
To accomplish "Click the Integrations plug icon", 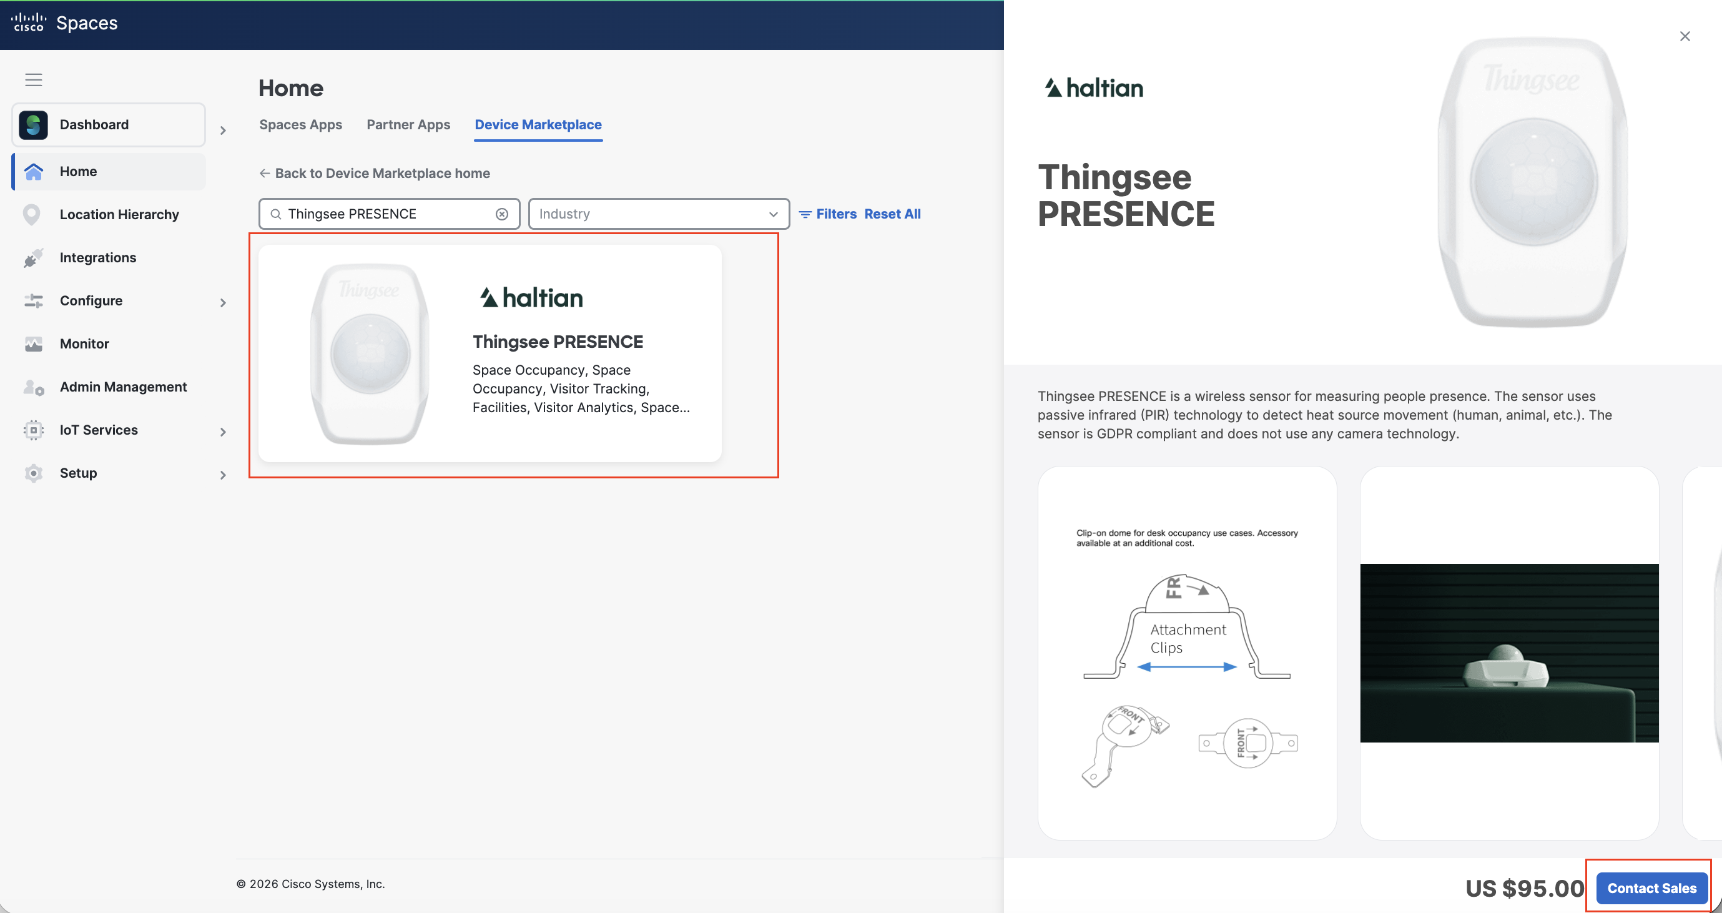I will click(x=34, y=258).
